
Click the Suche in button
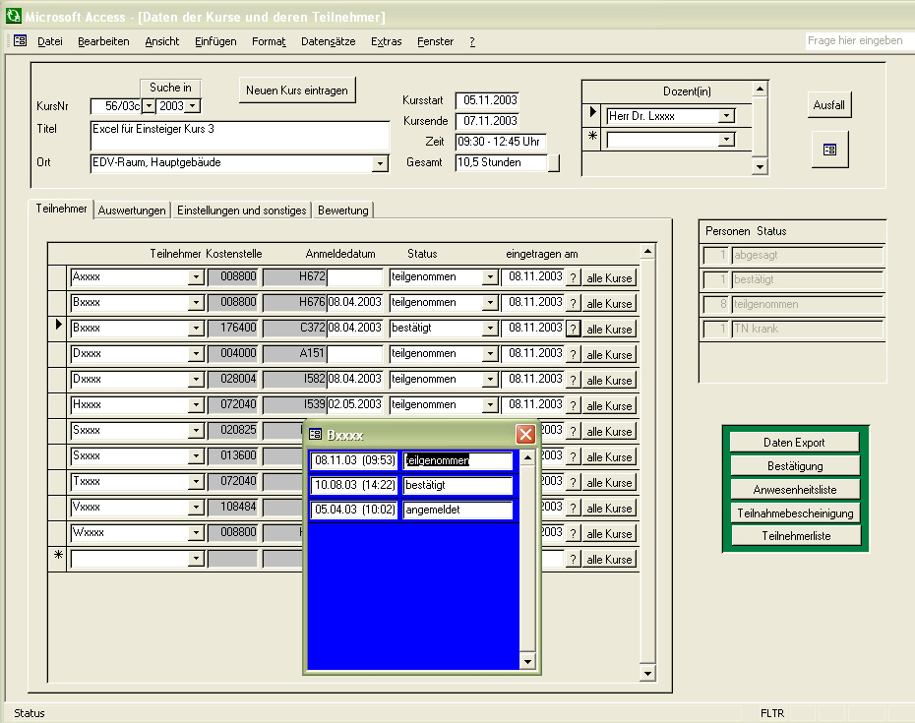170,88
